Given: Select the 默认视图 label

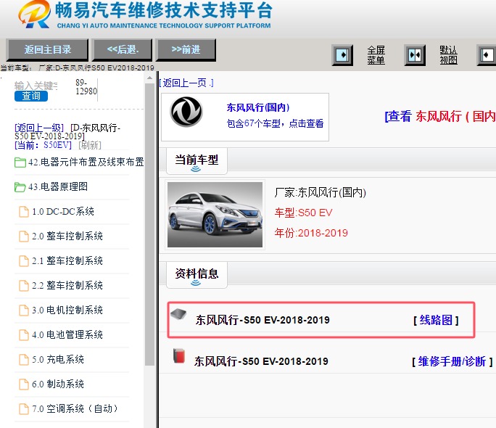Looking at the screenshot, I should [x=448, y=55].
